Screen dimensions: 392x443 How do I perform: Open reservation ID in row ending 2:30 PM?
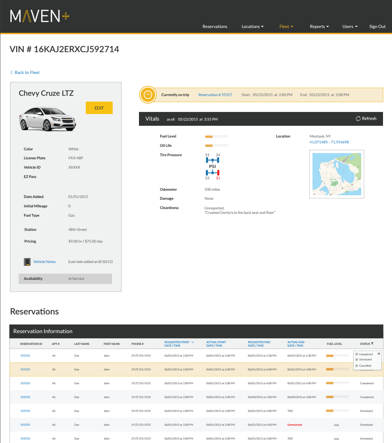tap(25, 356)
